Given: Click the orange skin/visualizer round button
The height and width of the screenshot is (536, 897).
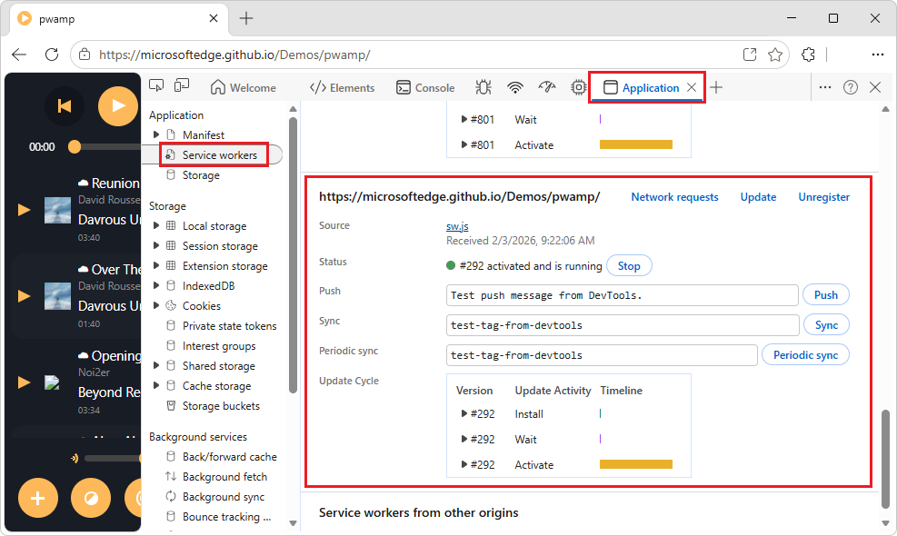Looking at the screenshot, I should click(91, 498).
